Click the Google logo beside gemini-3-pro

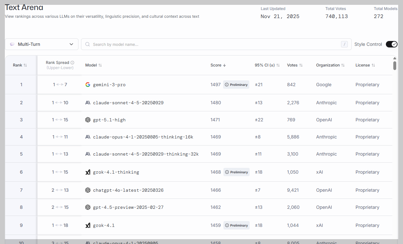pyautogui.click(x=88, y=85)
